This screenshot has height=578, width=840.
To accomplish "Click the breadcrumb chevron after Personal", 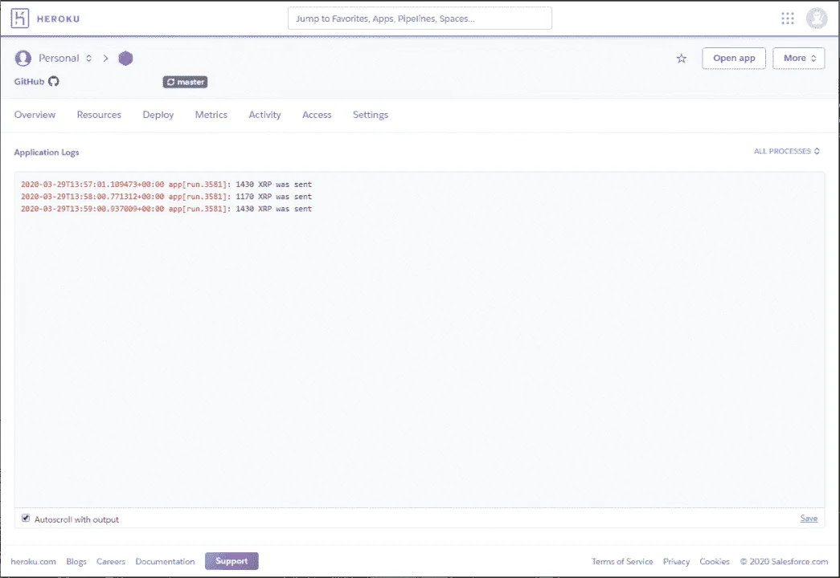I will tap(105, 58).
